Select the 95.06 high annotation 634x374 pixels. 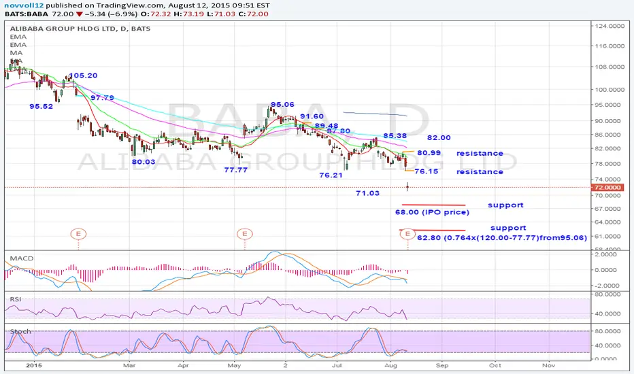[282, 104]
